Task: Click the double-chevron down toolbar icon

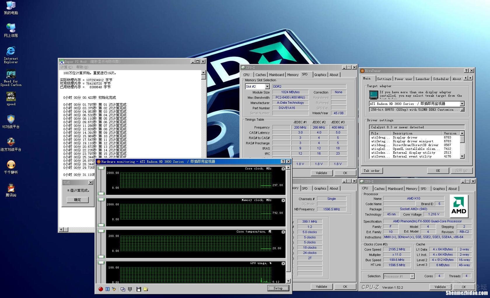Action: pyautogui.click(x=130, y=289)
